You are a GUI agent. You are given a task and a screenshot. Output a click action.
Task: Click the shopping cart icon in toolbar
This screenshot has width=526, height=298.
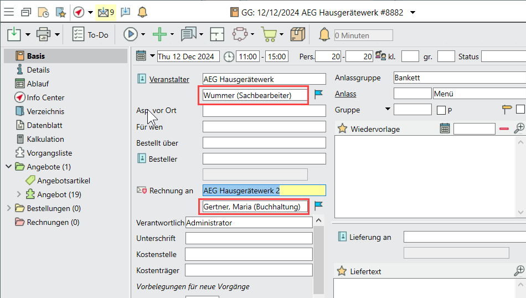[x=269, y=34]
